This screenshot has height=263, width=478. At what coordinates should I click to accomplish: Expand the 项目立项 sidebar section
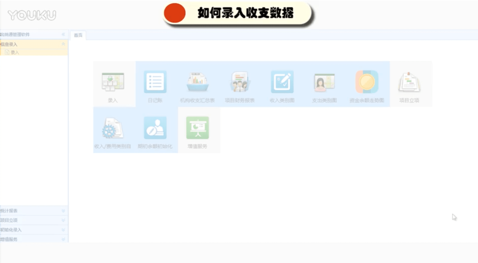point(63,220)
